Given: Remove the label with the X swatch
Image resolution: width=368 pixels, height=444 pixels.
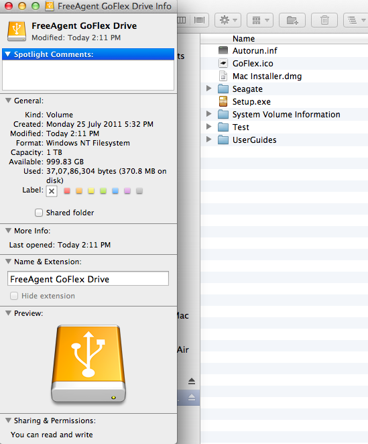Looking at the screenshot, I should coord(52,191).
